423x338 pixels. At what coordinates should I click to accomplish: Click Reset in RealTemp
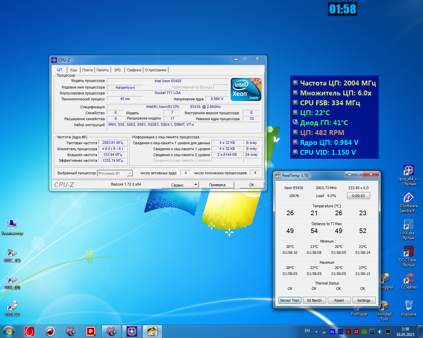339,300
